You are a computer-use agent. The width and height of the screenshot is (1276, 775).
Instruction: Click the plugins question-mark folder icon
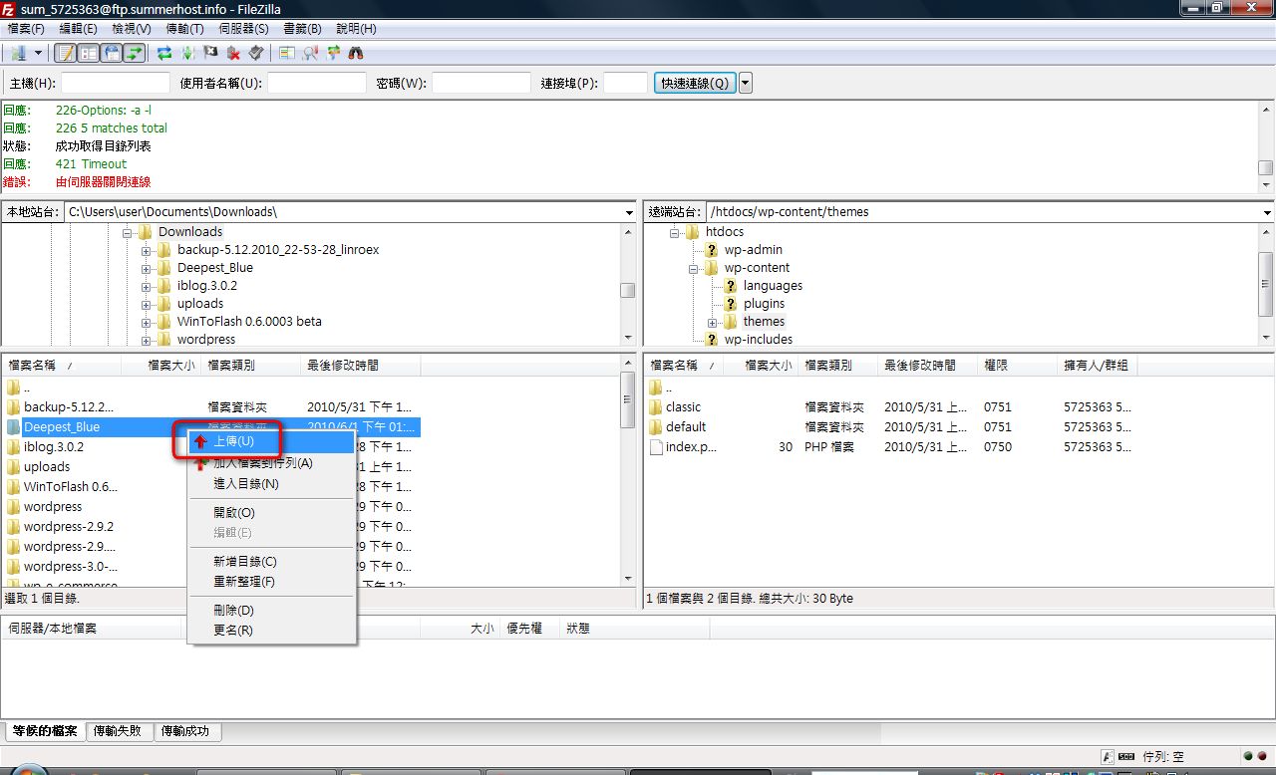(x=731, y=303)
